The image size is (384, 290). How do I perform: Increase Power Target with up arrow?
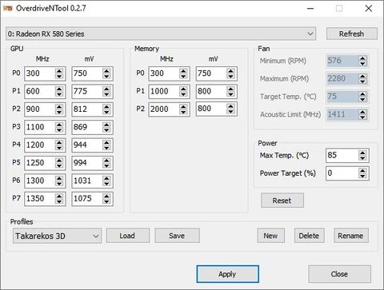pos(362,170)
